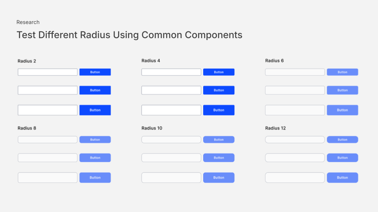Select the medium-height input field under Radius 12
Image resolution: width=378 pixels, height=212 pixels.
pos(295,158)
